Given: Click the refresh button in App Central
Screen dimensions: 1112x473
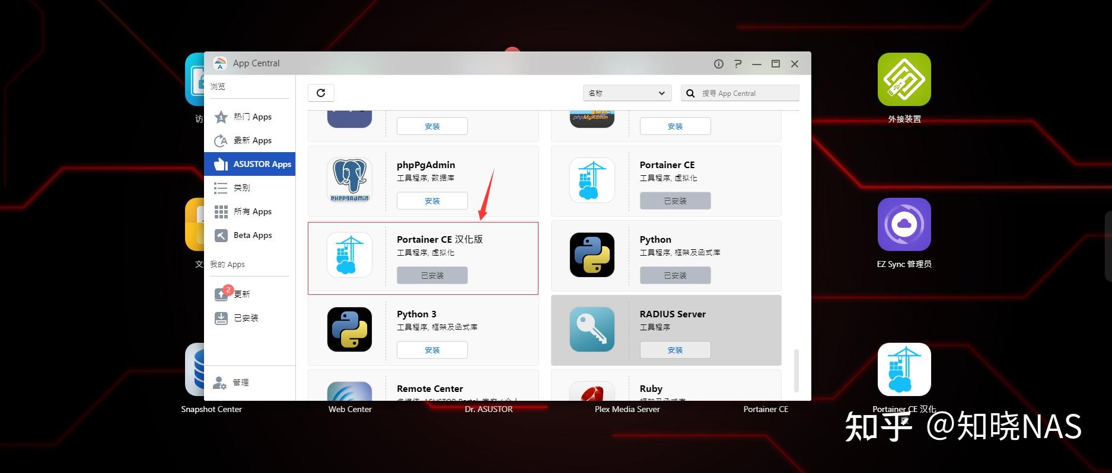Looking at the screenshot, I should coord(321,93).
